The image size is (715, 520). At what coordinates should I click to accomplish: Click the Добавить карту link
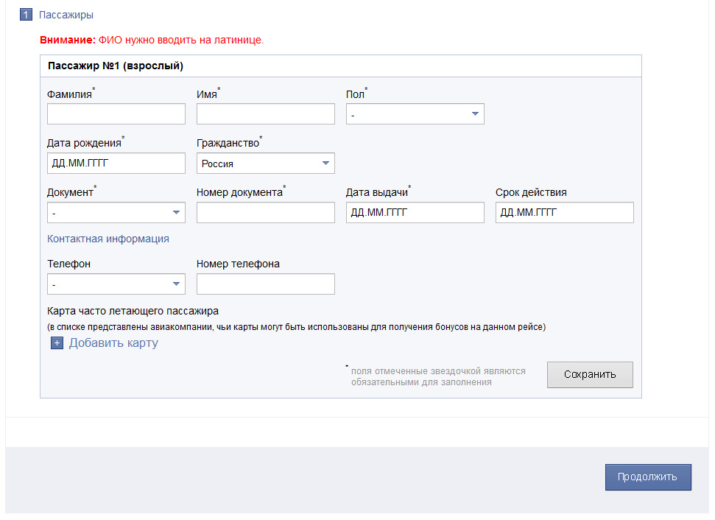tap(113, 343)
